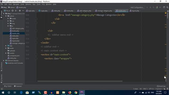Toggle the Structure tool window stripe
This screenshot has height=95, width=169.
click(x=1, y=66)
